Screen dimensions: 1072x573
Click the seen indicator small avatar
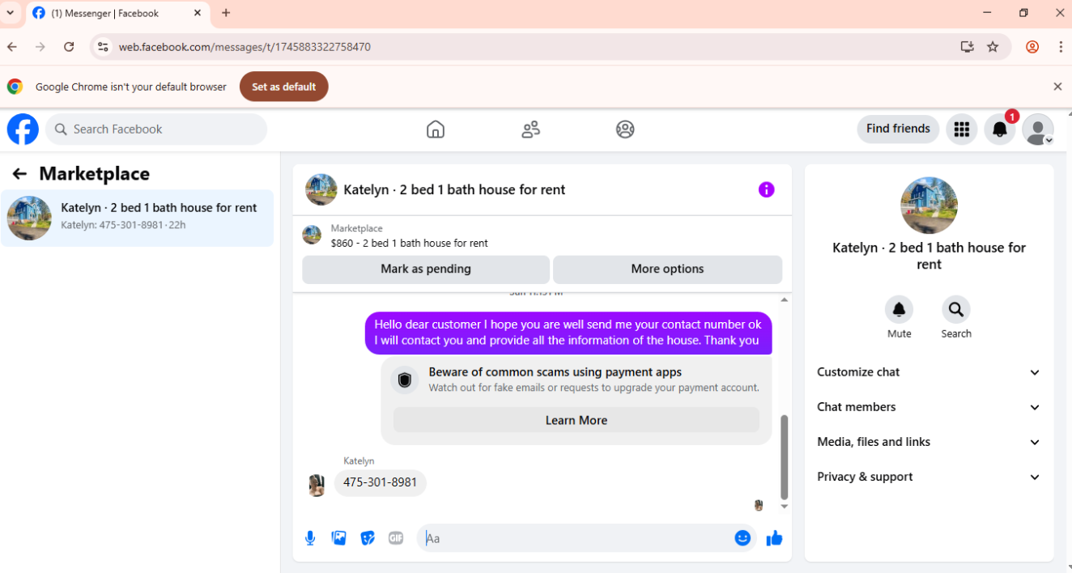click(759, 505)
